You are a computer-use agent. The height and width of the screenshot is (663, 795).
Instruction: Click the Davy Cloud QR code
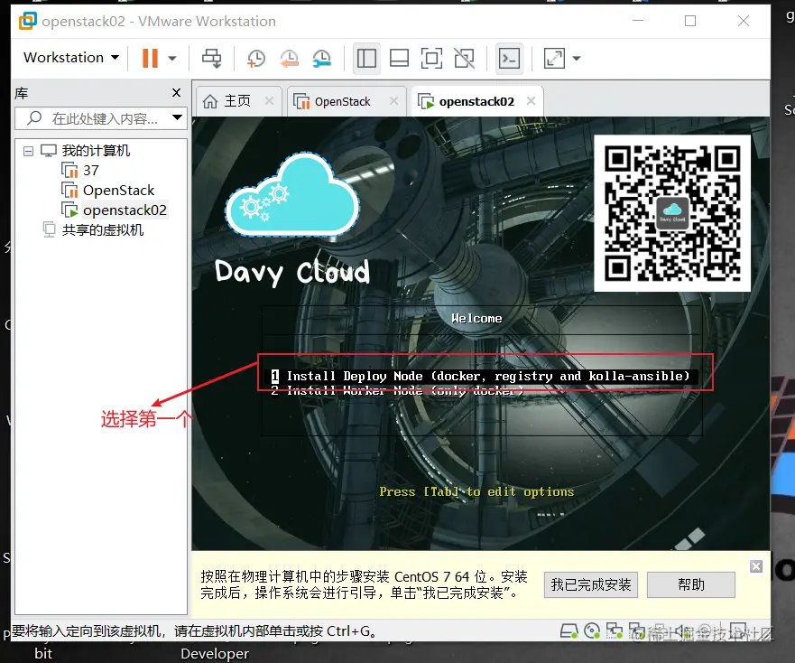672,213
